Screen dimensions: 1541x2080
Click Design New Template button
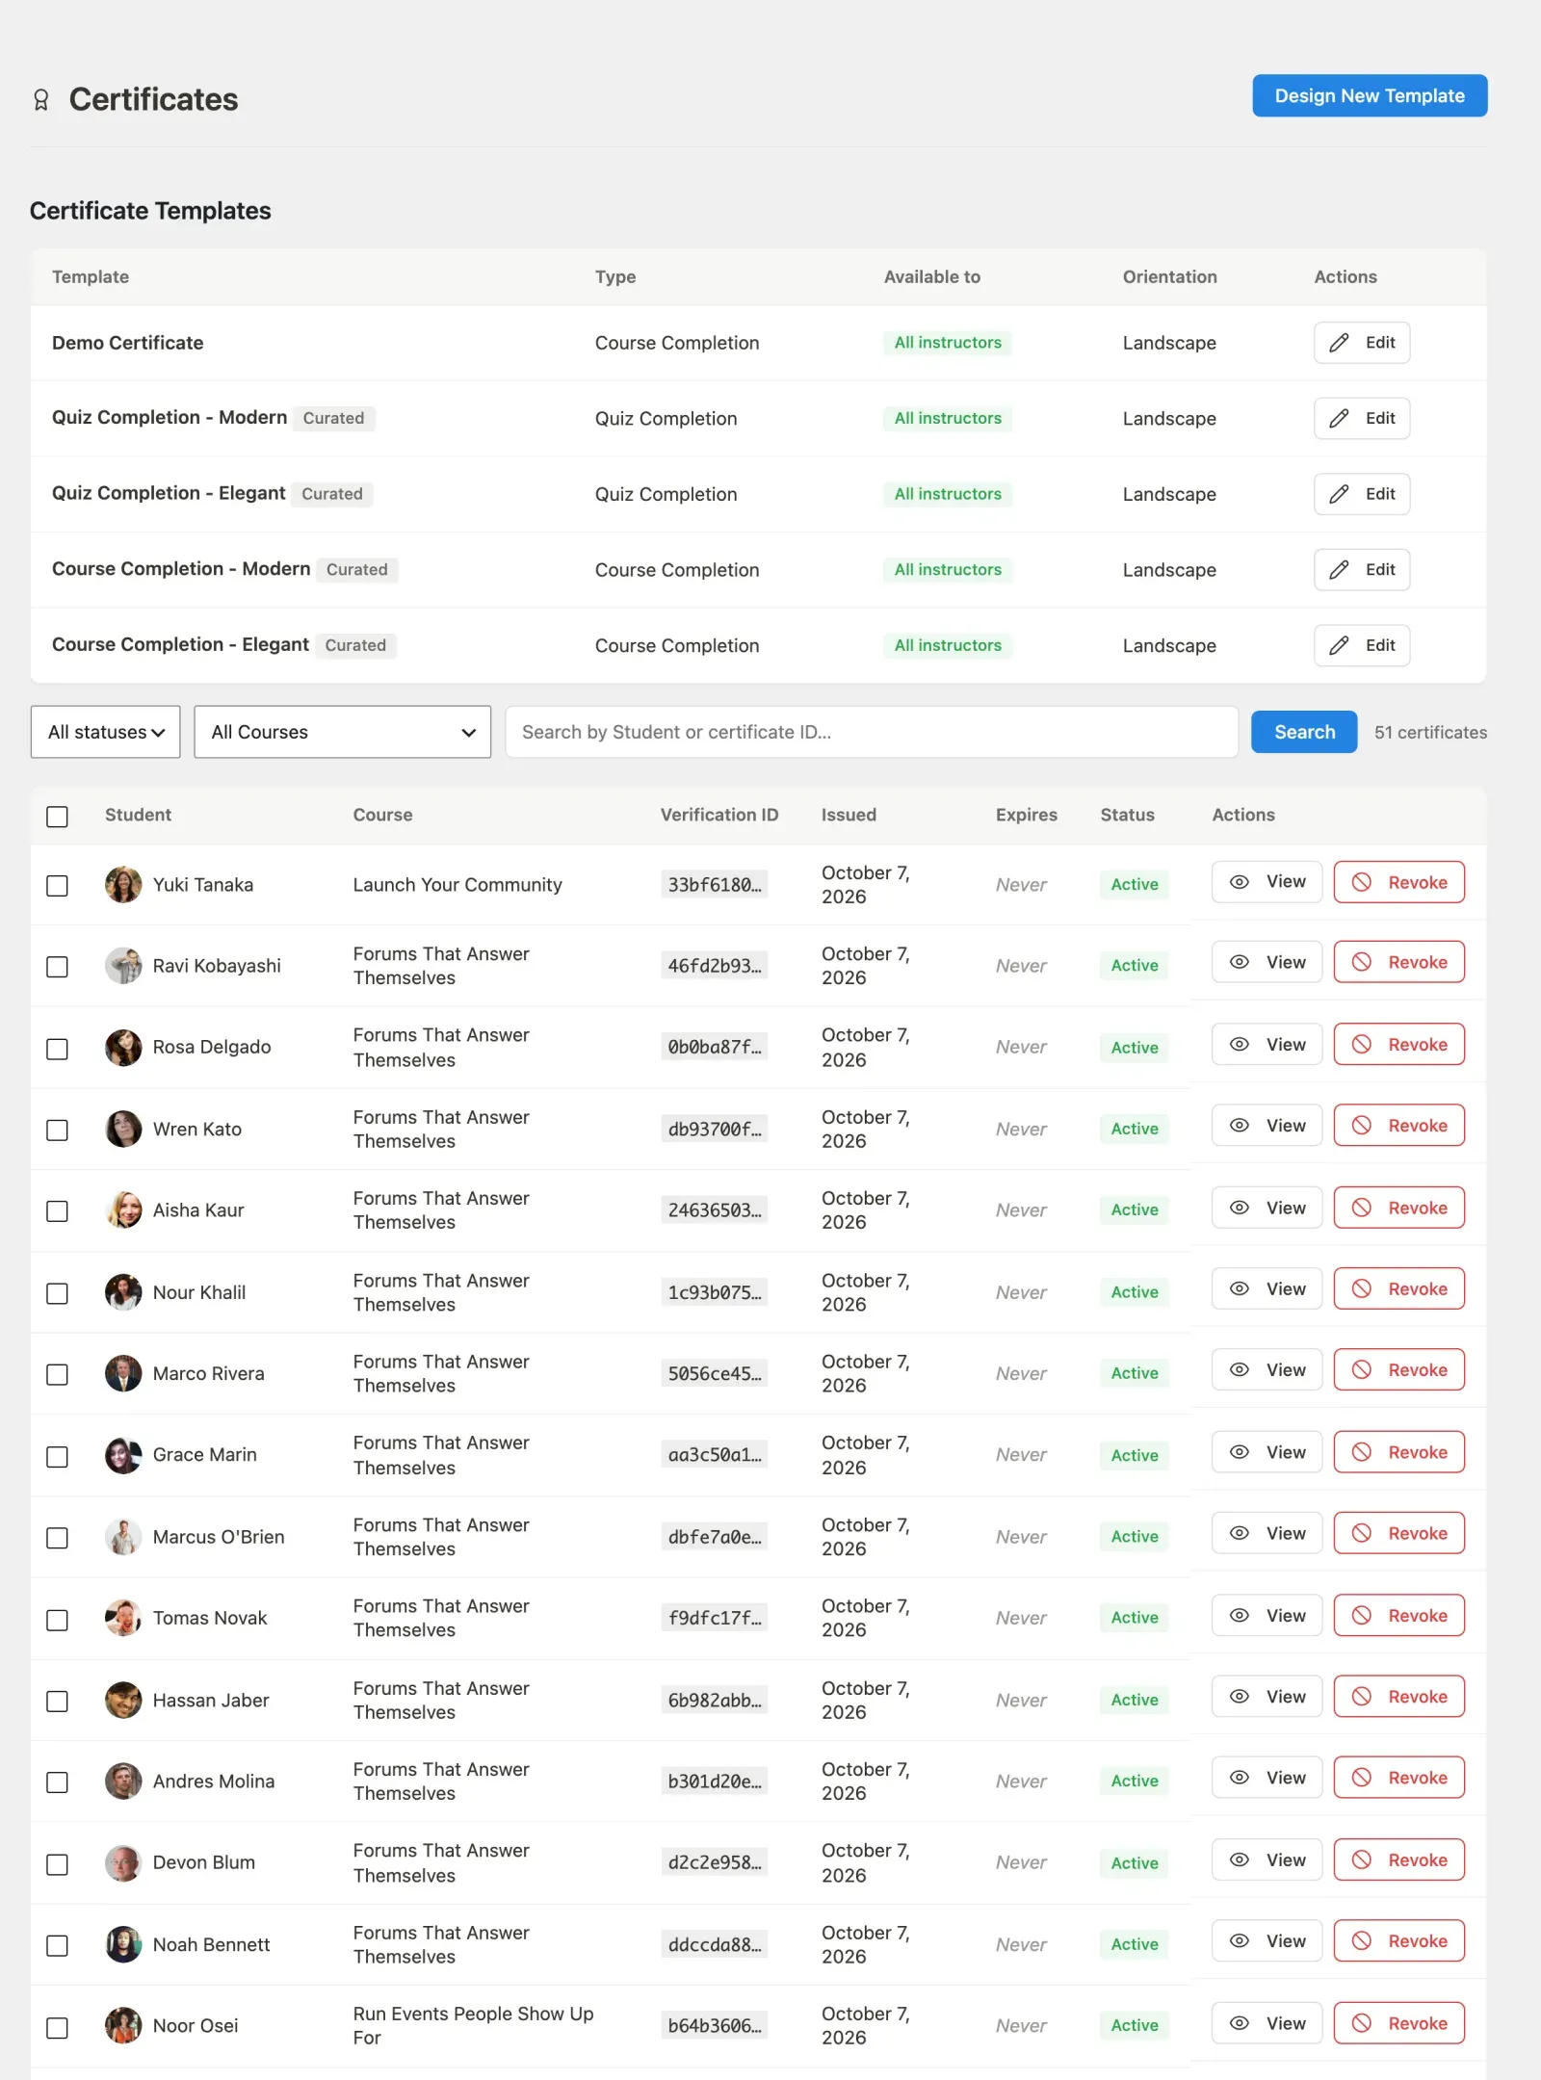1370,95
